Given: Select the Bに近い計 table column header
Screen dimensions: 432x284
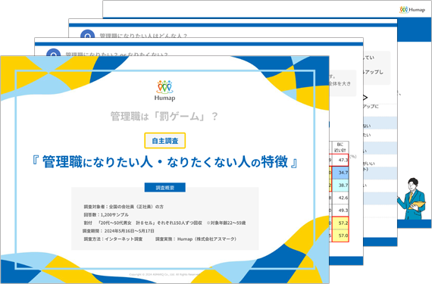Looking at the screenshot, I should (x=340, y=148).
